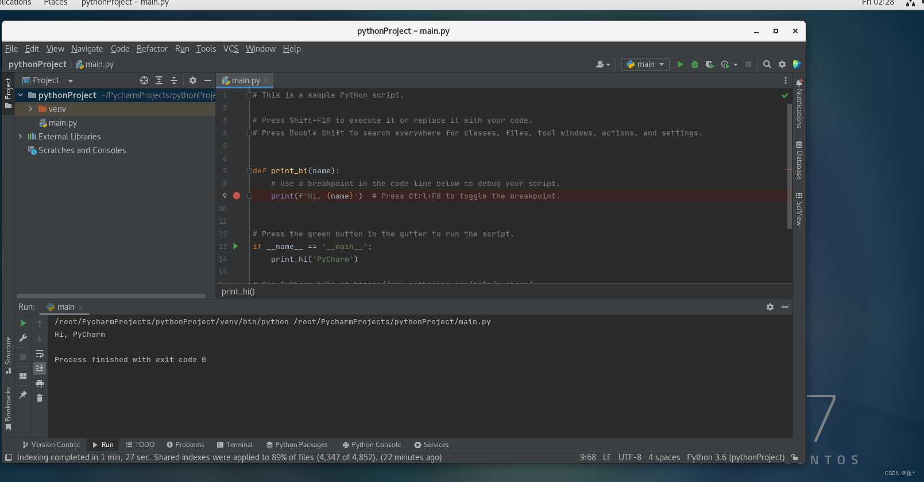This screenshot has width=924, height=482.
Task: Click the UTF-8 encoding status widget
Action: (x=630, y=457)
